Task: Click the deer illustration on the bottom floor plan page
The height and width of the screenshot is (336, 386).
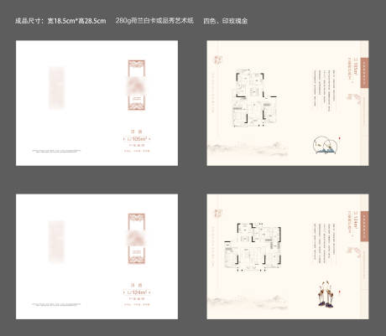Action: [x=326, y=294]
